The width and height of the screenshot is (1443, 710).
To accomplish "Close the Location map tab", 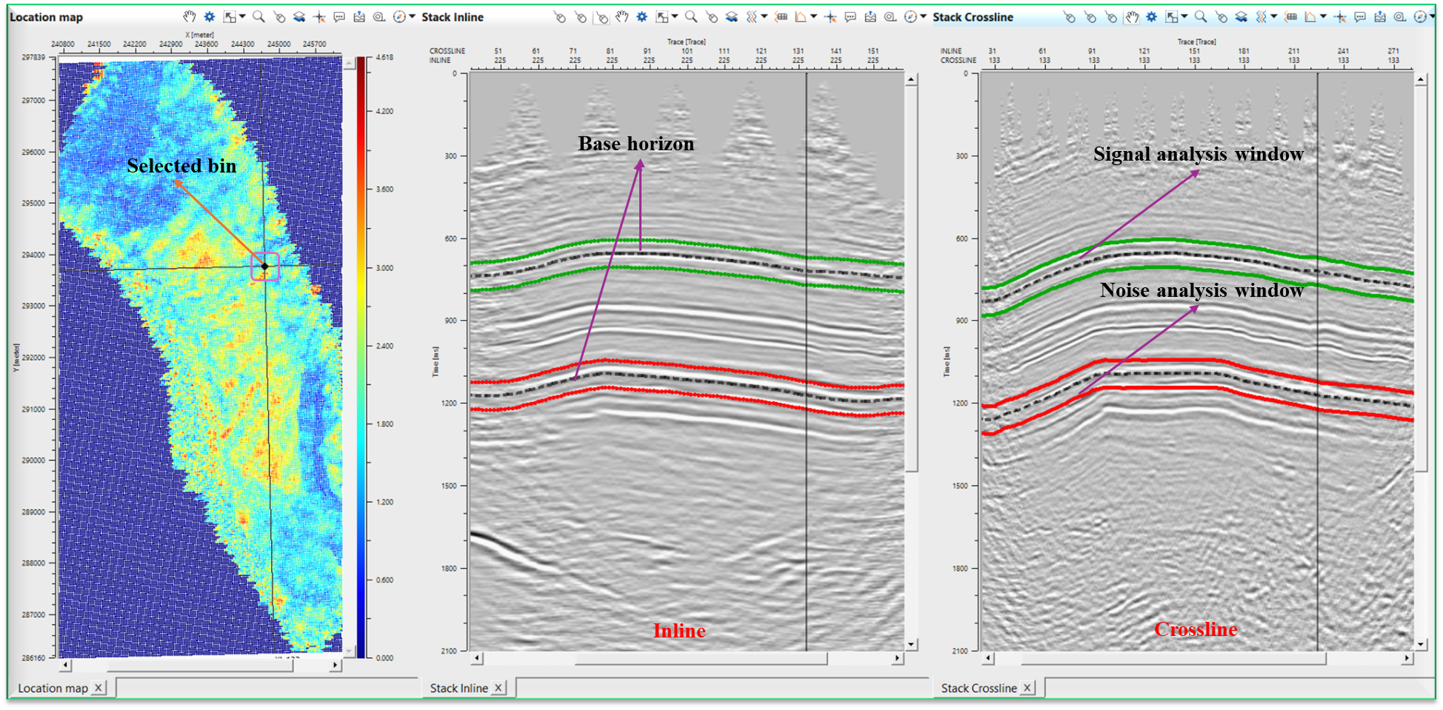I will coord(99,688).
